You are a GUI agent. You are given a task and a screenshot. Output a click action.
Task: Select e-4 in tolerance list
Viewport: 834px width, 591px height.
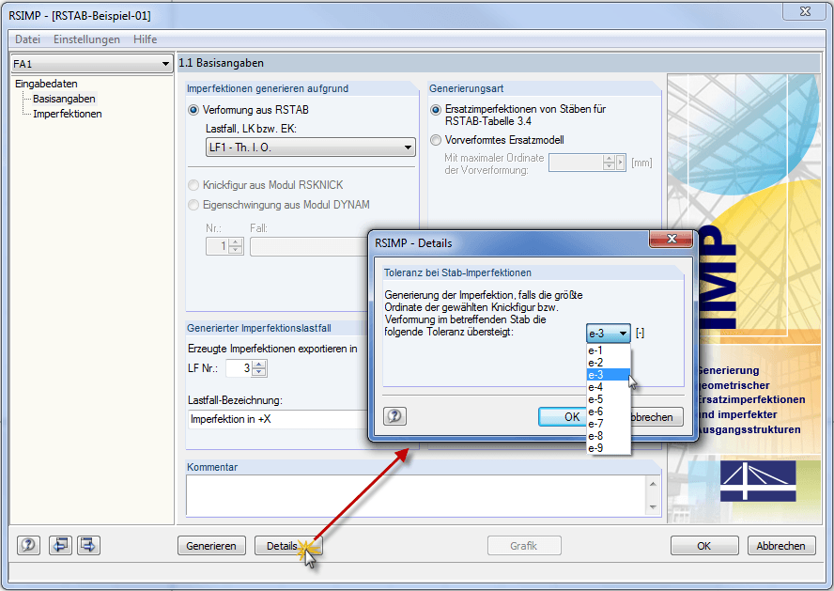[609, 387]
